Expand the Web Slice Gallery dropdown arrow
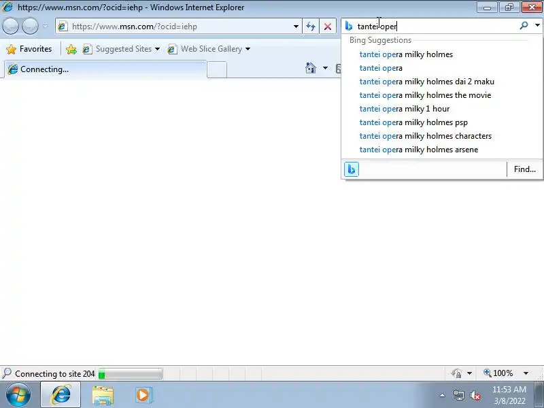 [x=248, y=49]
